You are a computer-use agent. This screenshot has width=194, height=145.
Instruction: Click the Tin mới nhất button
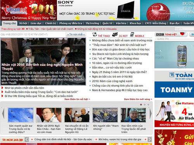click(x=76, y=34)
